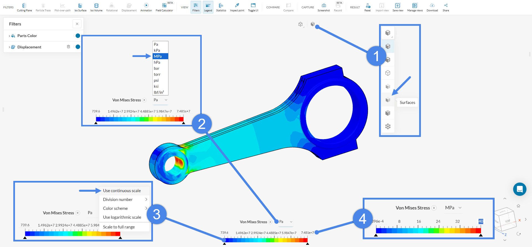Activate the Inspect point tool
Viewport: 532px width, 247px height.
(x=237, y=7)
